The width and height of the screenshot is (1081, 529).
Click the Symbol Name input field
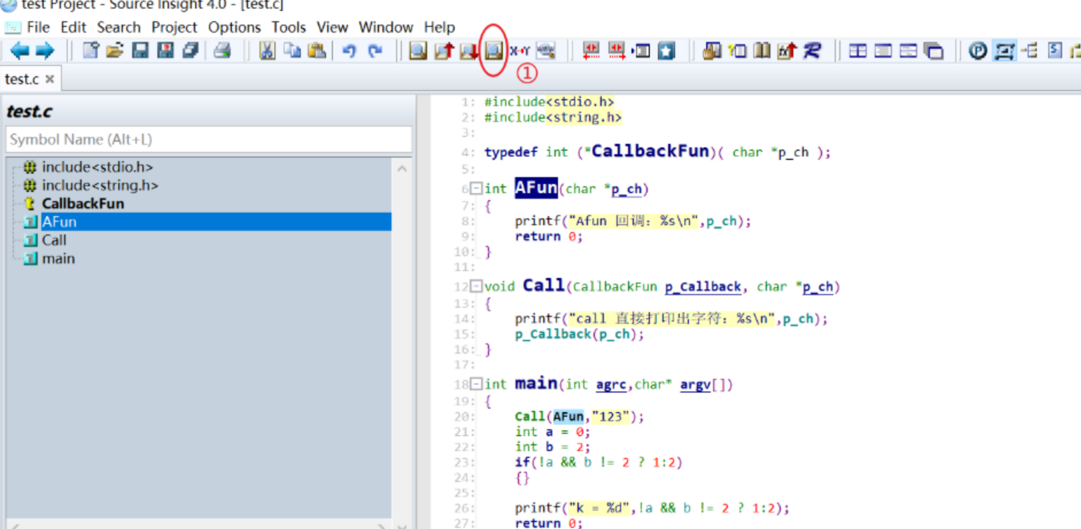coord(208,139)
